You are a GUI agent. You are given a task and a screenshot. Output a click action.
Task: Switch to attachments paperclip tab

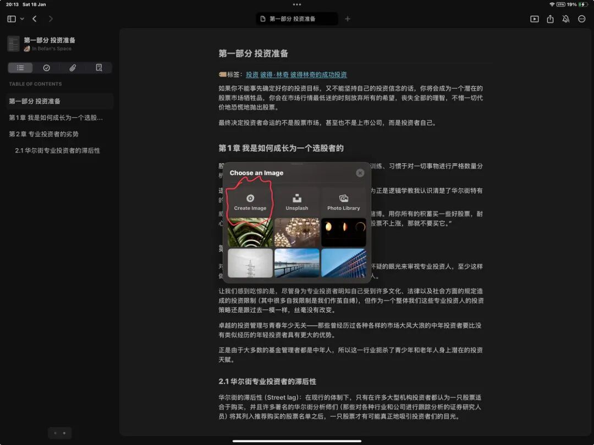pyautogui.click(x=73, y=68)
